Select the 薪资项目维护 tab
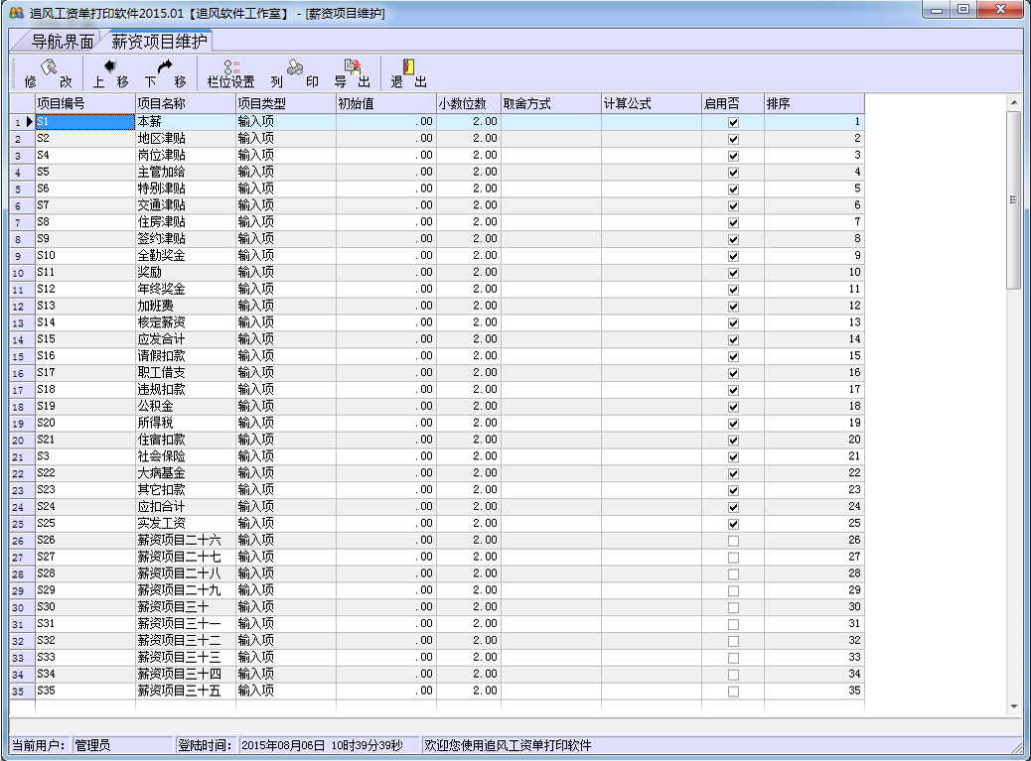This screenshot has height=761, width=1031. [159, 41]
